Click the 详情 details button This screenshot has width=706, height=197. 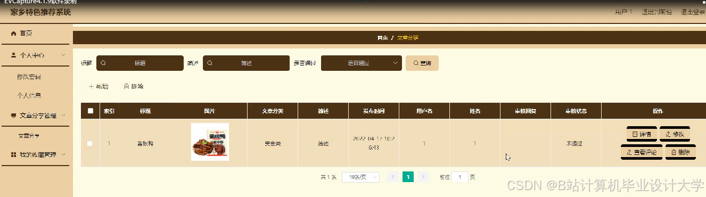click(x=642, y=134)
